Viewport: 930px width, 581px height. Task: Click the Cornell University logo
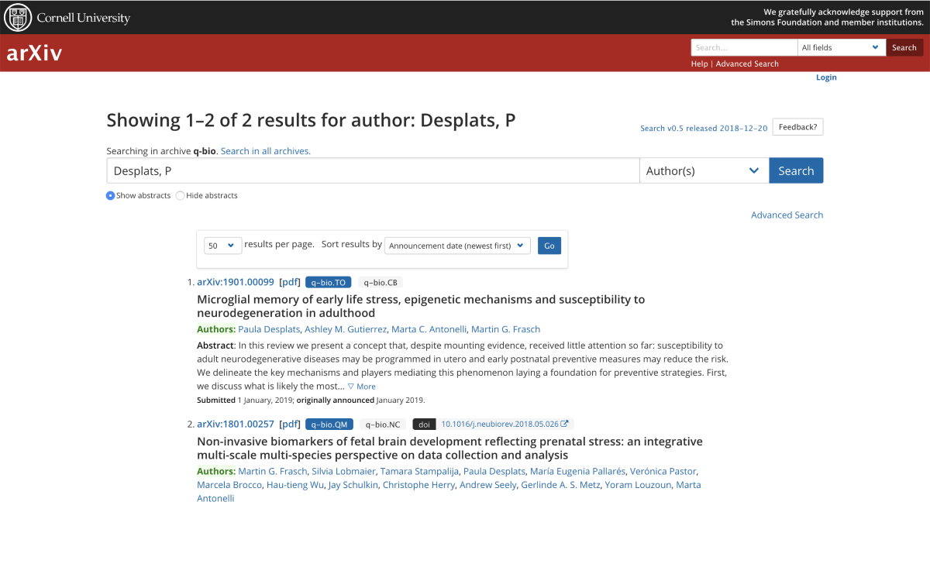pos(67,17)
